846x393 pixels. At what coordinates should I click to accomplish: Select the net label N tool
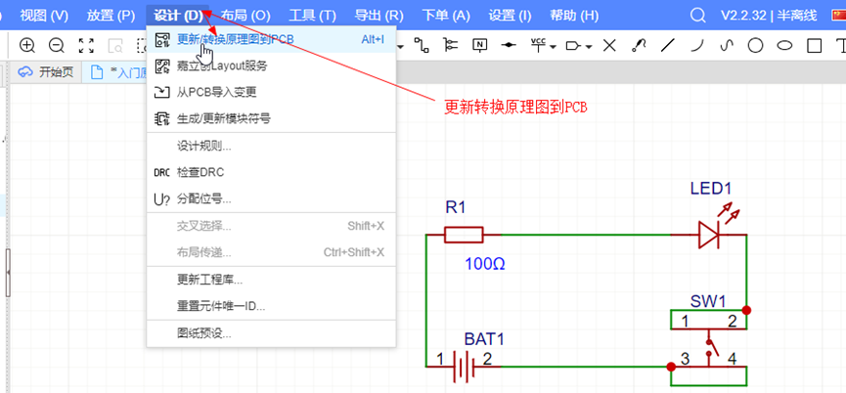pyautogui.click(x=479, y=45)
